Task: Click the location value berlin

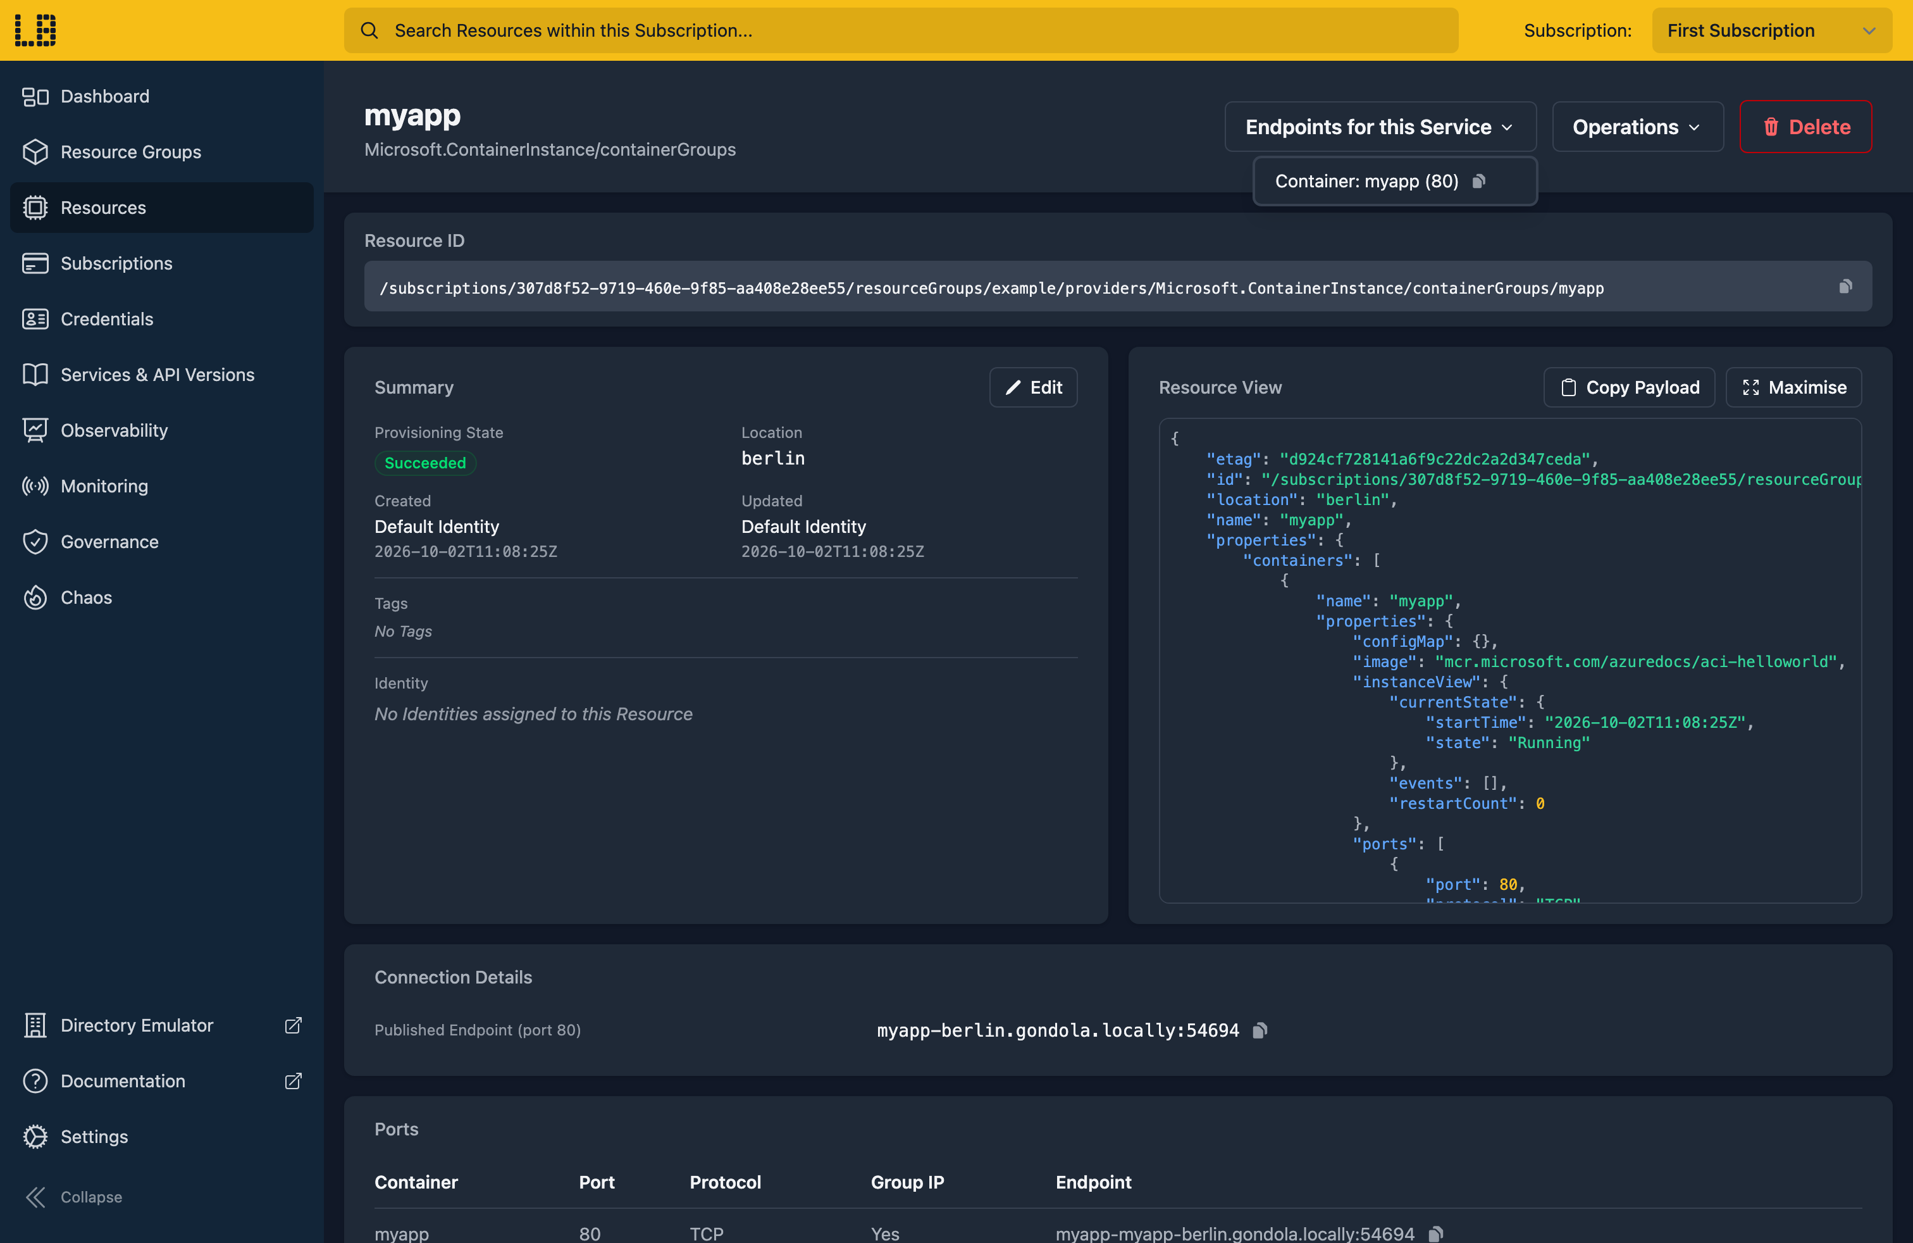Action: click(x=772, y=458)
